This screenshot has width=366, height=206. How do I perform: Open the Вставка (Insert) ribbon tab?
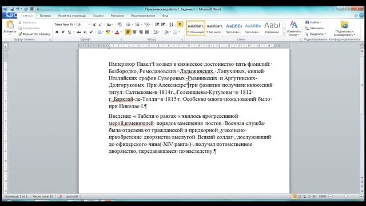point(45,15)
